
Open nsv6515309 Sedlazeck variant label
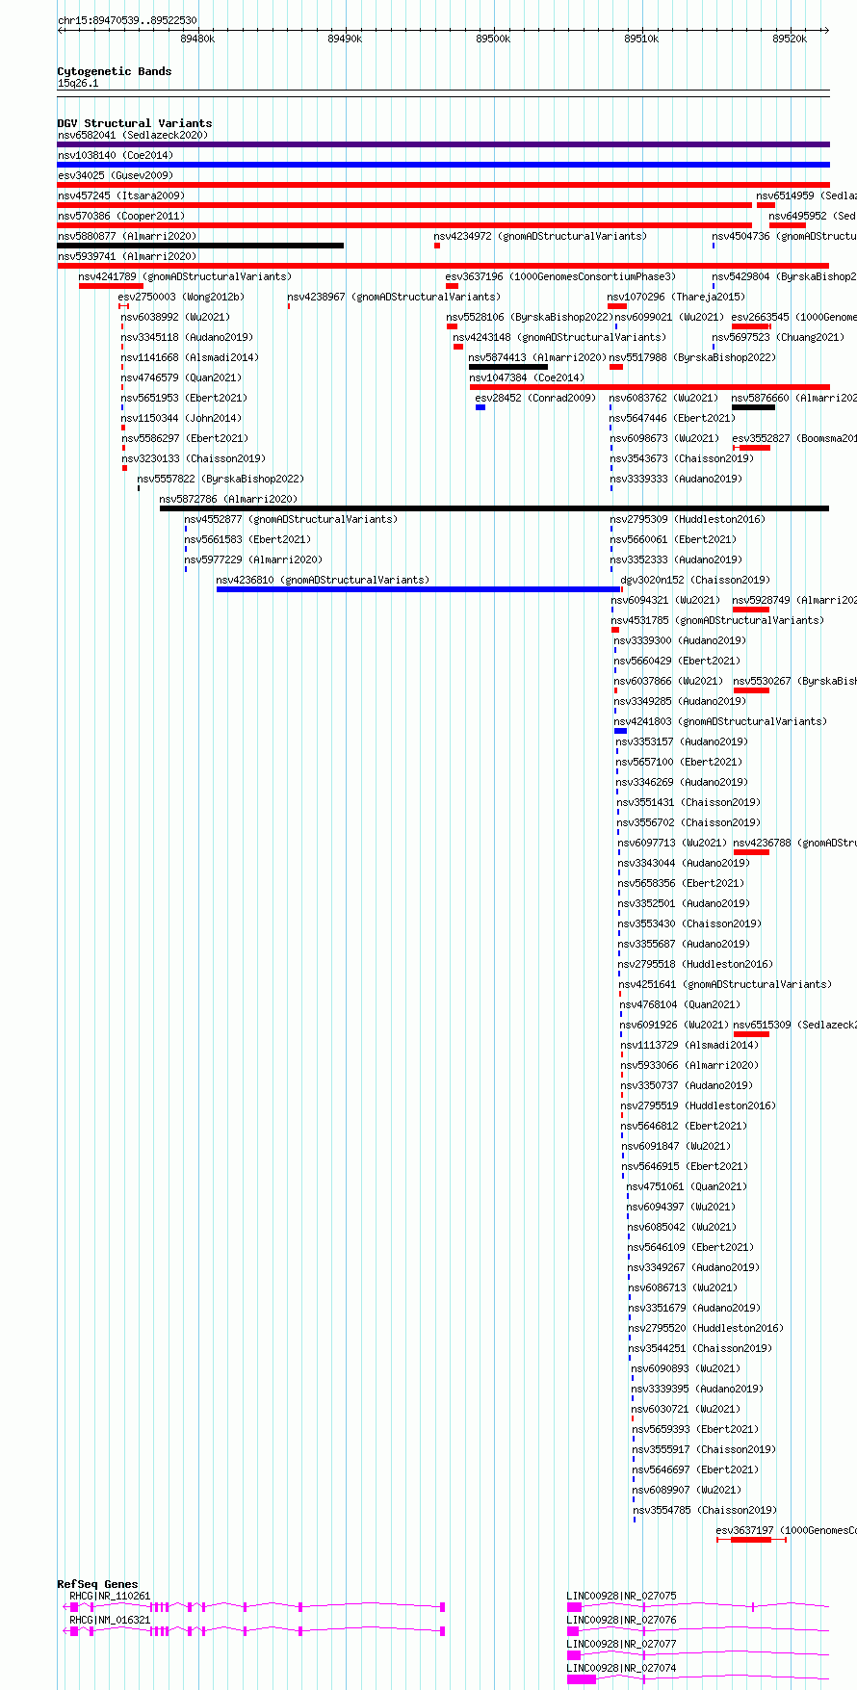tap(794, 1025)
